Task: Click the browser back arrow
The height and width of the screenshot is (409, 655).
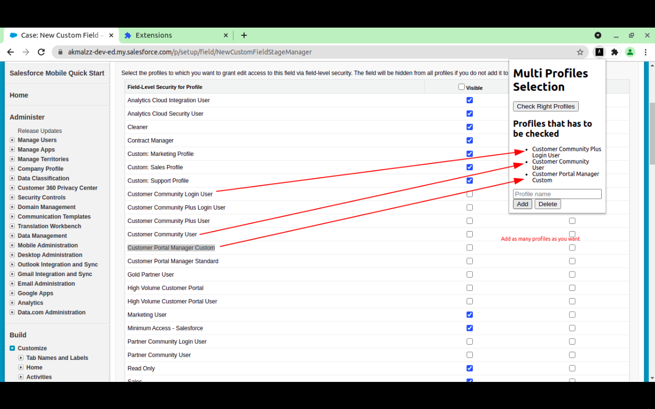Action: 10,52
